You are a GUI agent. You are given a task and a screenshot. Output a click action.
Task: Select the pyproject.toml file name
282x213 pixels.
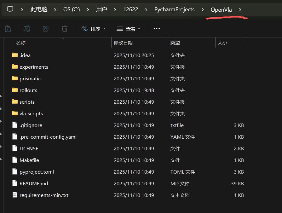point(37,172)
